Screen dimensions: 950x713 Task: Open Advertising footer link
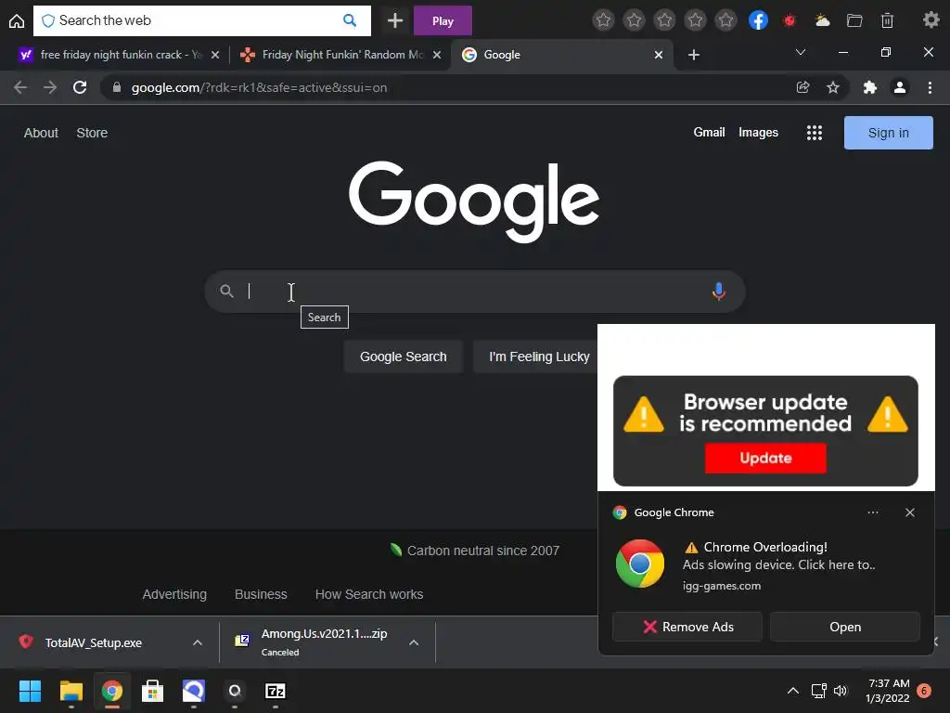174,594
